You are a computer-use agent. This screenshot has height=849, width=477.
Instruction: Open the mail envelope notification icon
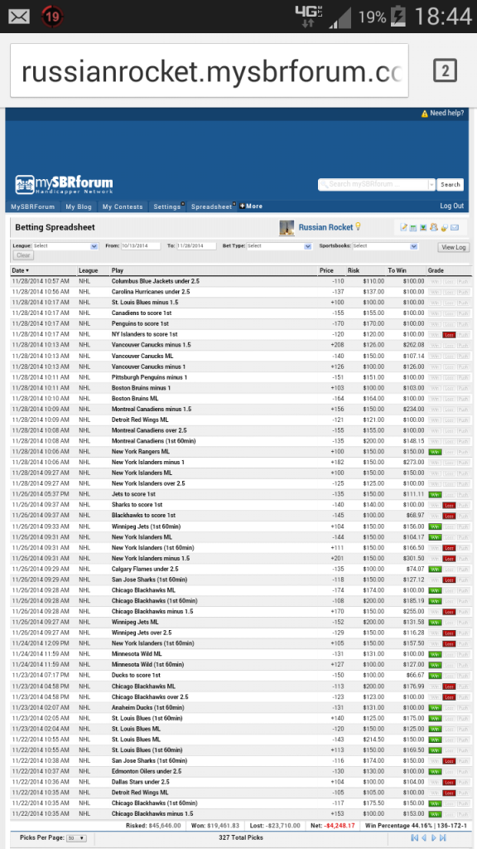click(19, 17)
